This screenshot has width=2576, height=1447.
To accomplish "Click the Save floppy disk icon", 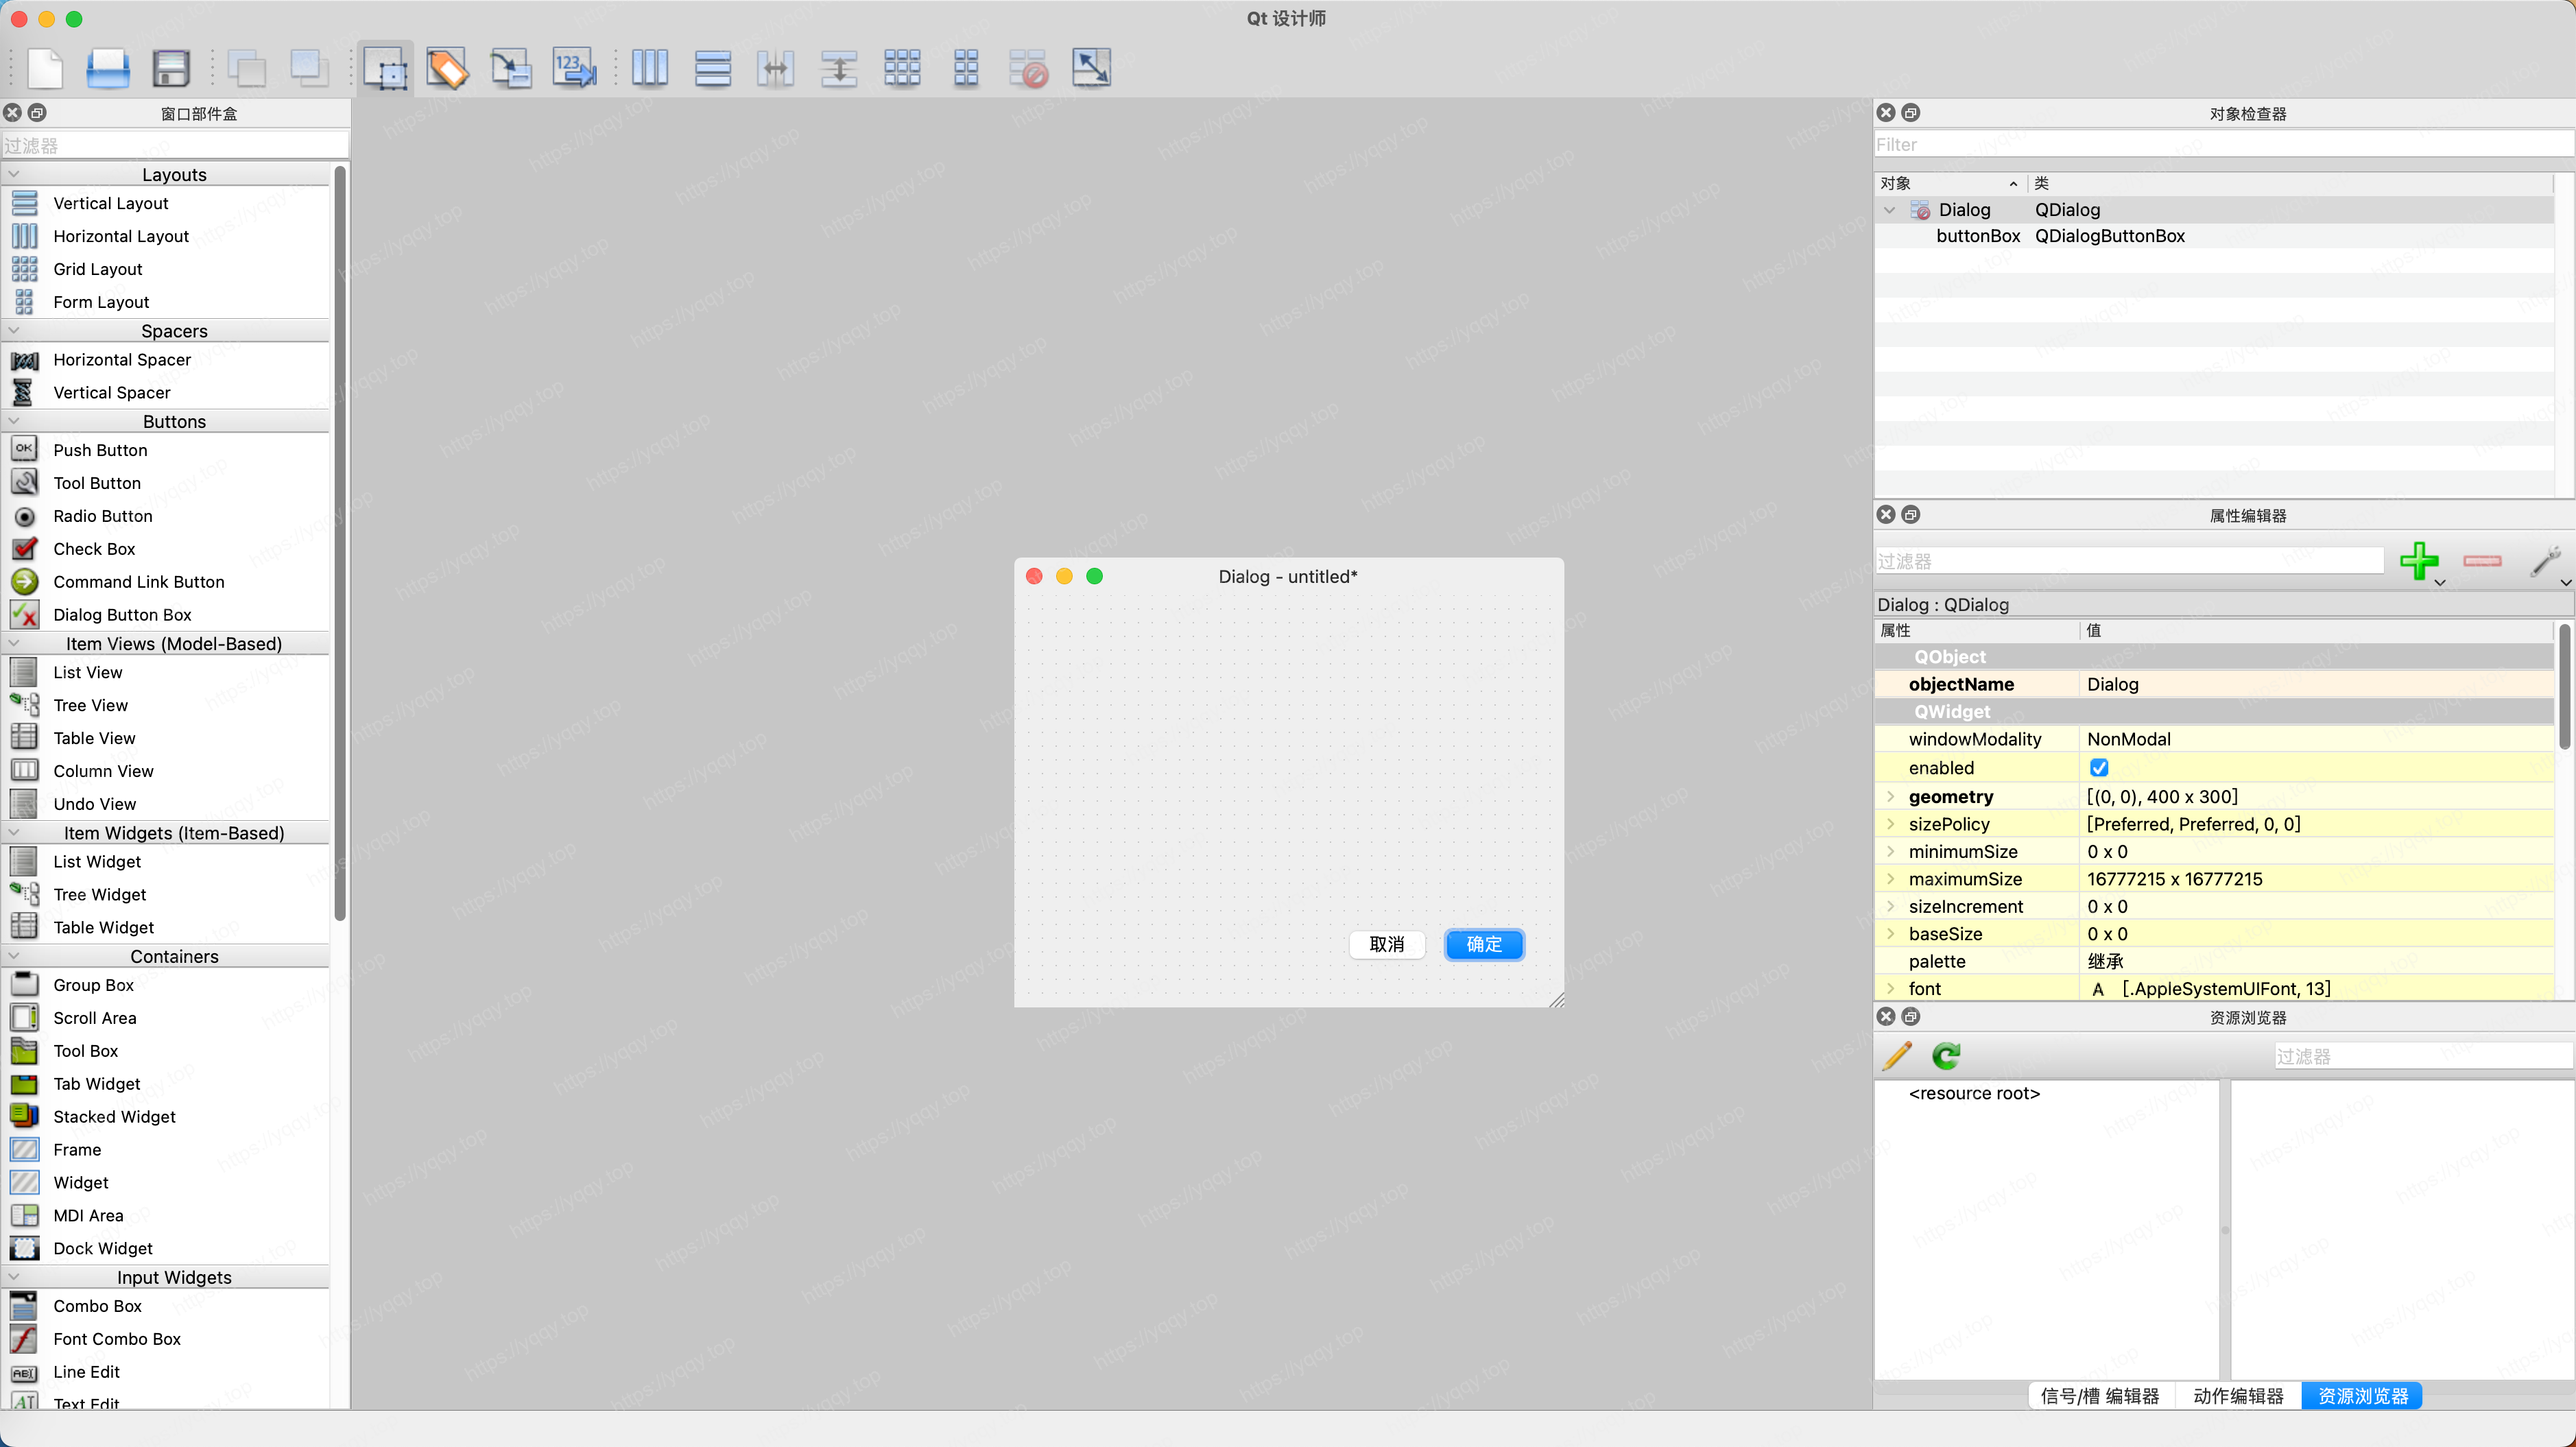I will 171,68.
